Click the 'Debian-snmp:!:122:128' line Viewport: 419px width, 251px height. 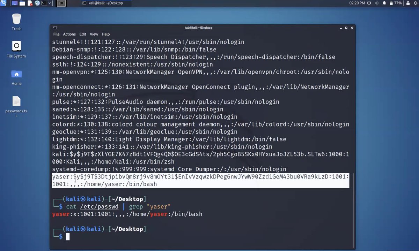tap(134, 50)
